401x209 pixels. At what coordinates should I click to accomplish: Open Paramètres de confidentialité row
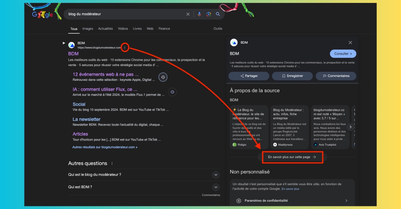click(292, 201)
